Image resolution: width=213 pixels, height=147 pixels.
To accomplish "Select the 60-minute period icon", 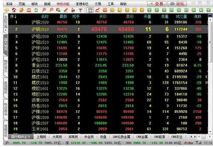I will 186,10.
